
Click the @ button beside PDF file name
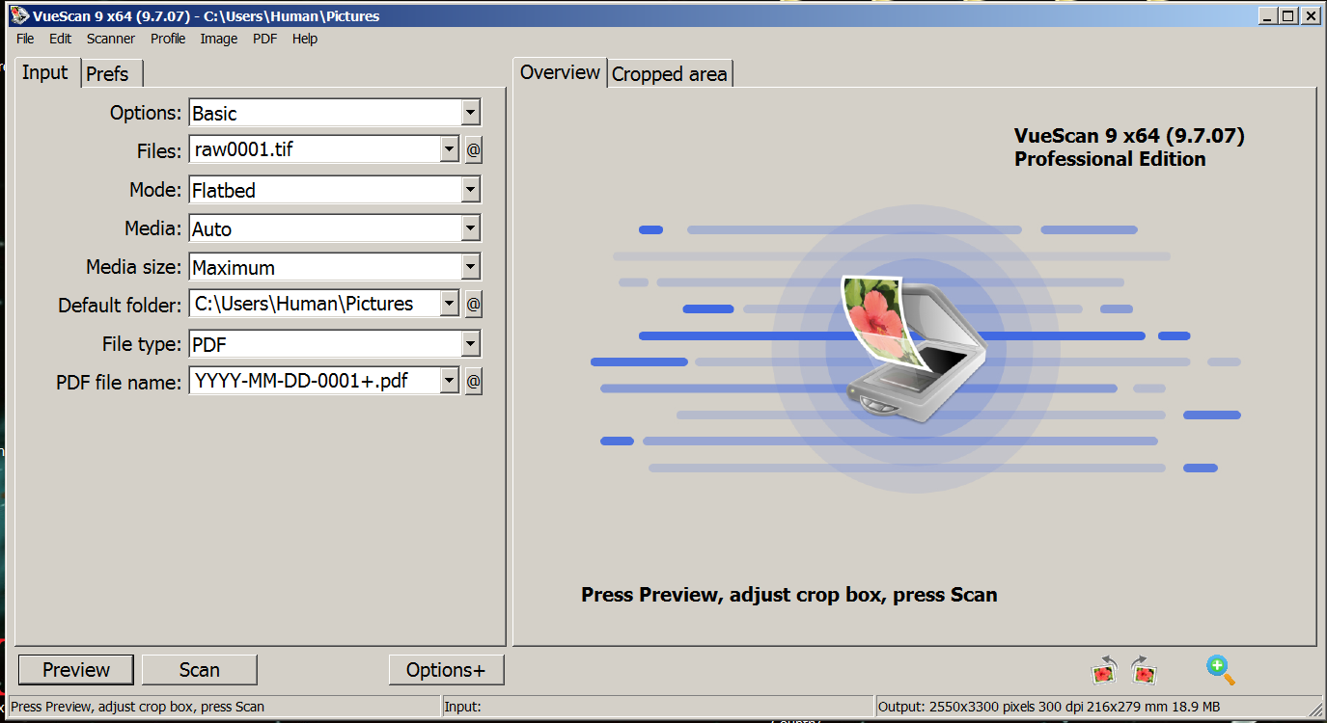point(473,382)
